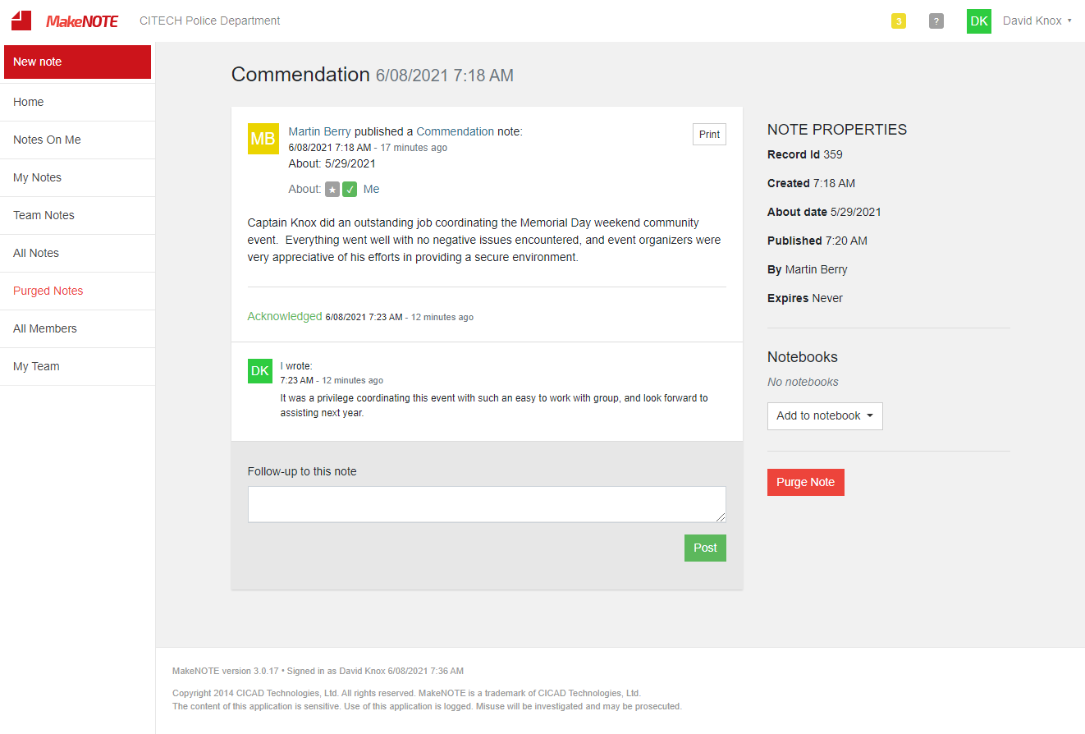Open All Notes
Image resolution: width=1085 pixels, height=734 pixels.
coord(77,253)
